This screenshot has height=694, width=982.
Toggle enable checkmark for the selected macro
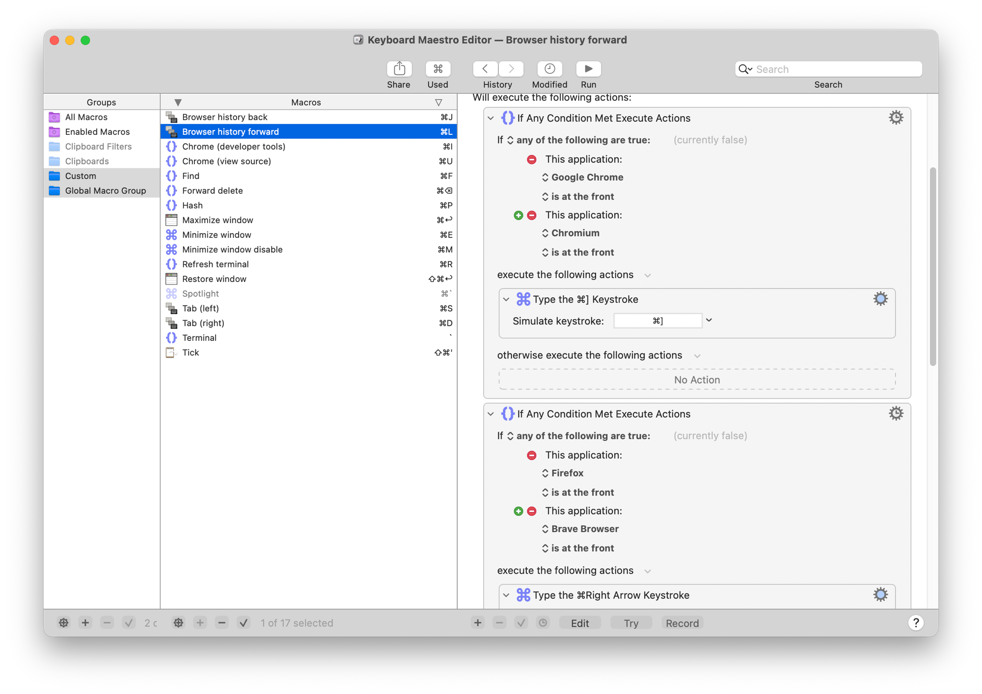244,623
